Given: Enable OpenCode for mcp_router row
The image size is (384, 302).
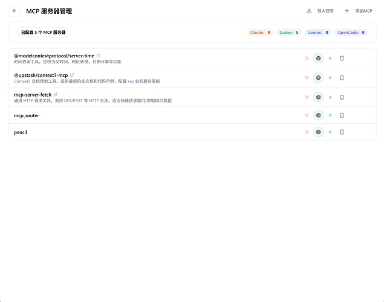Looking at the screenshot, I should [342, 115].
